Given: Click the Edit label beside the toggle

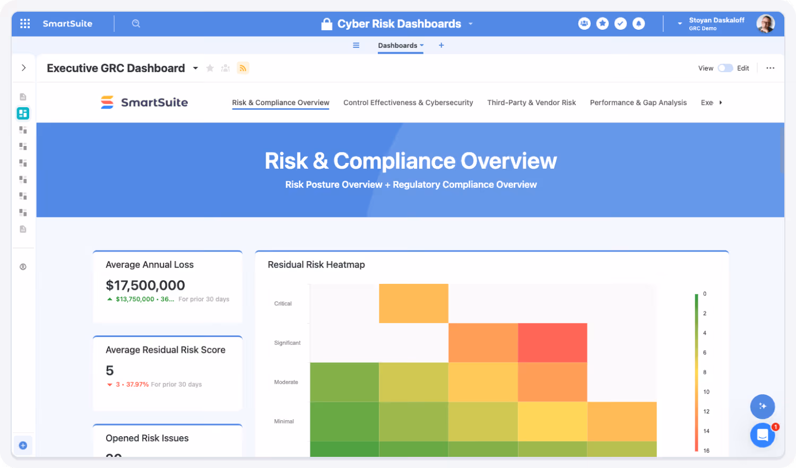Looking at the screenshot, I should [743, 68].
